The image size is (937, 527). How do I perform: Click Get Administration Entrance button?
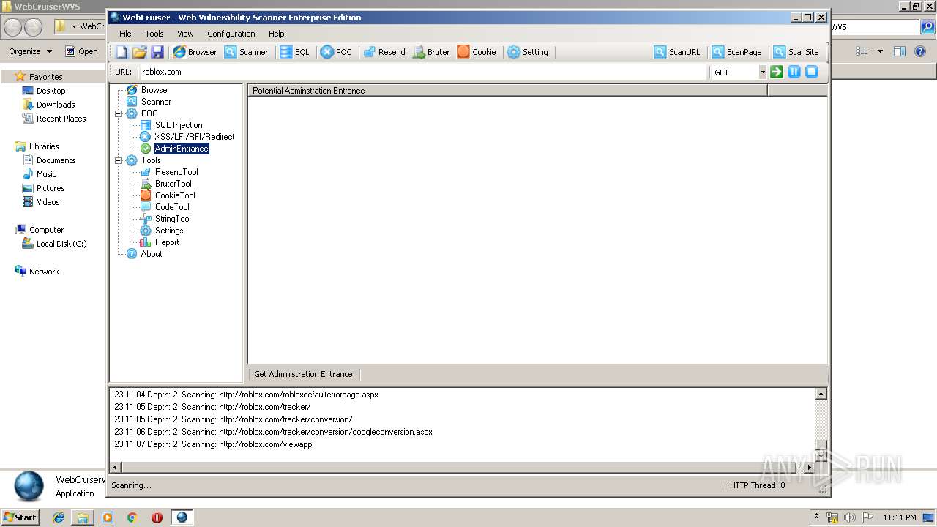303,374
